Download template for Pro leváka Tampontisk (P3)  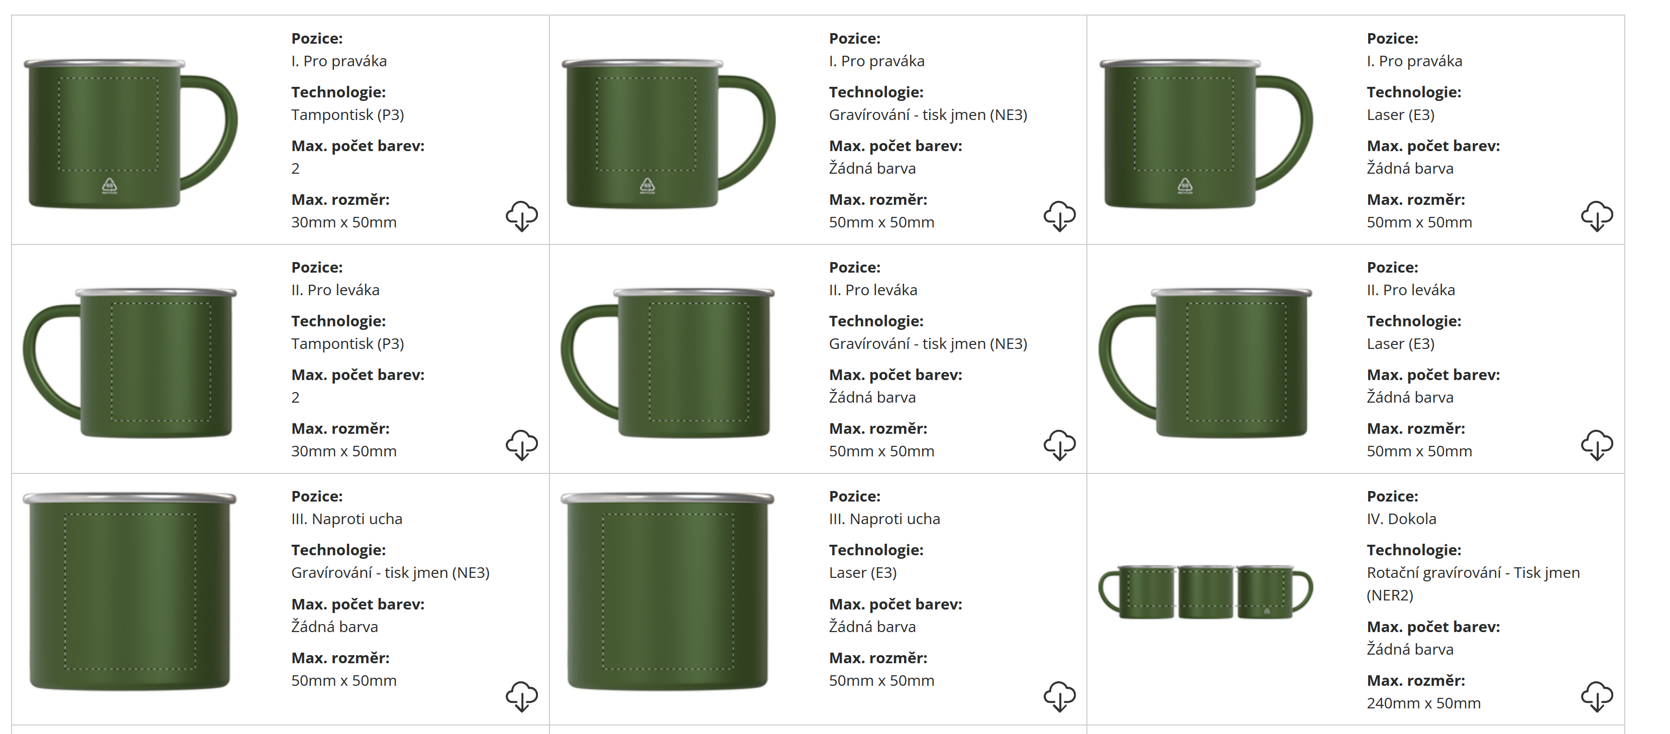pos(521,445)
